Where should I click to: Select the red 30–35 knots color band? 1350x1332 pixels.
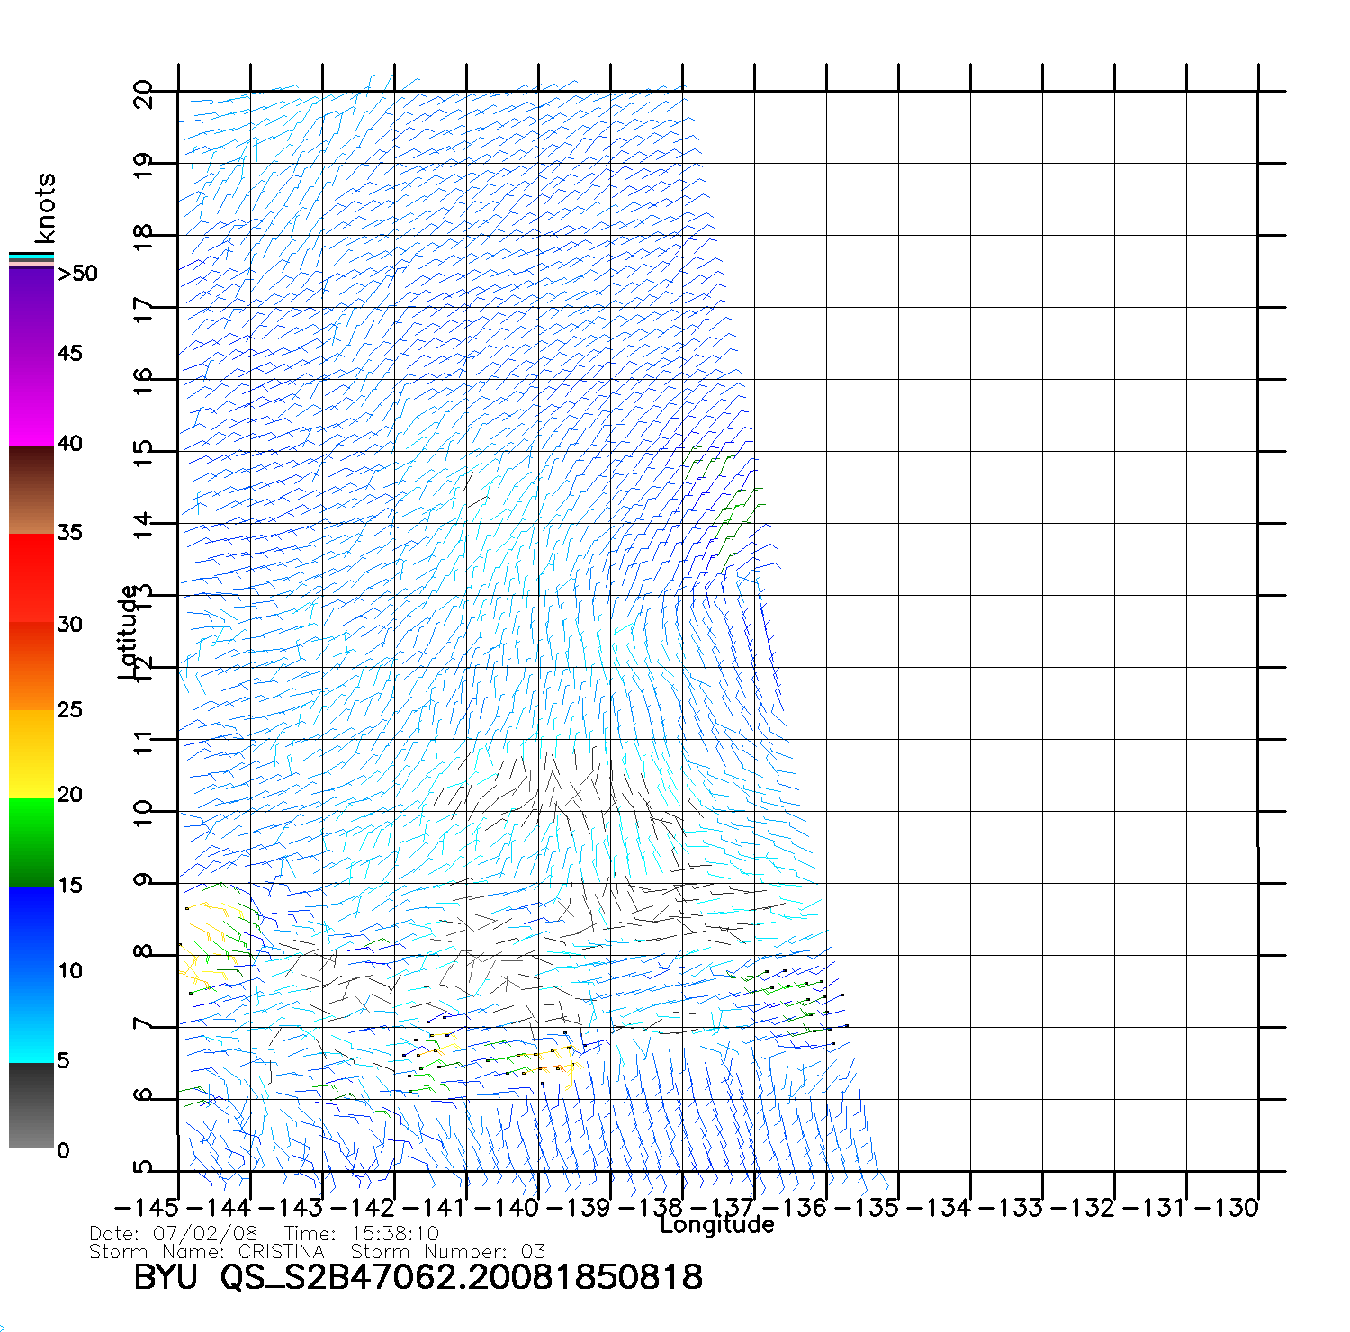coord(31,578)
